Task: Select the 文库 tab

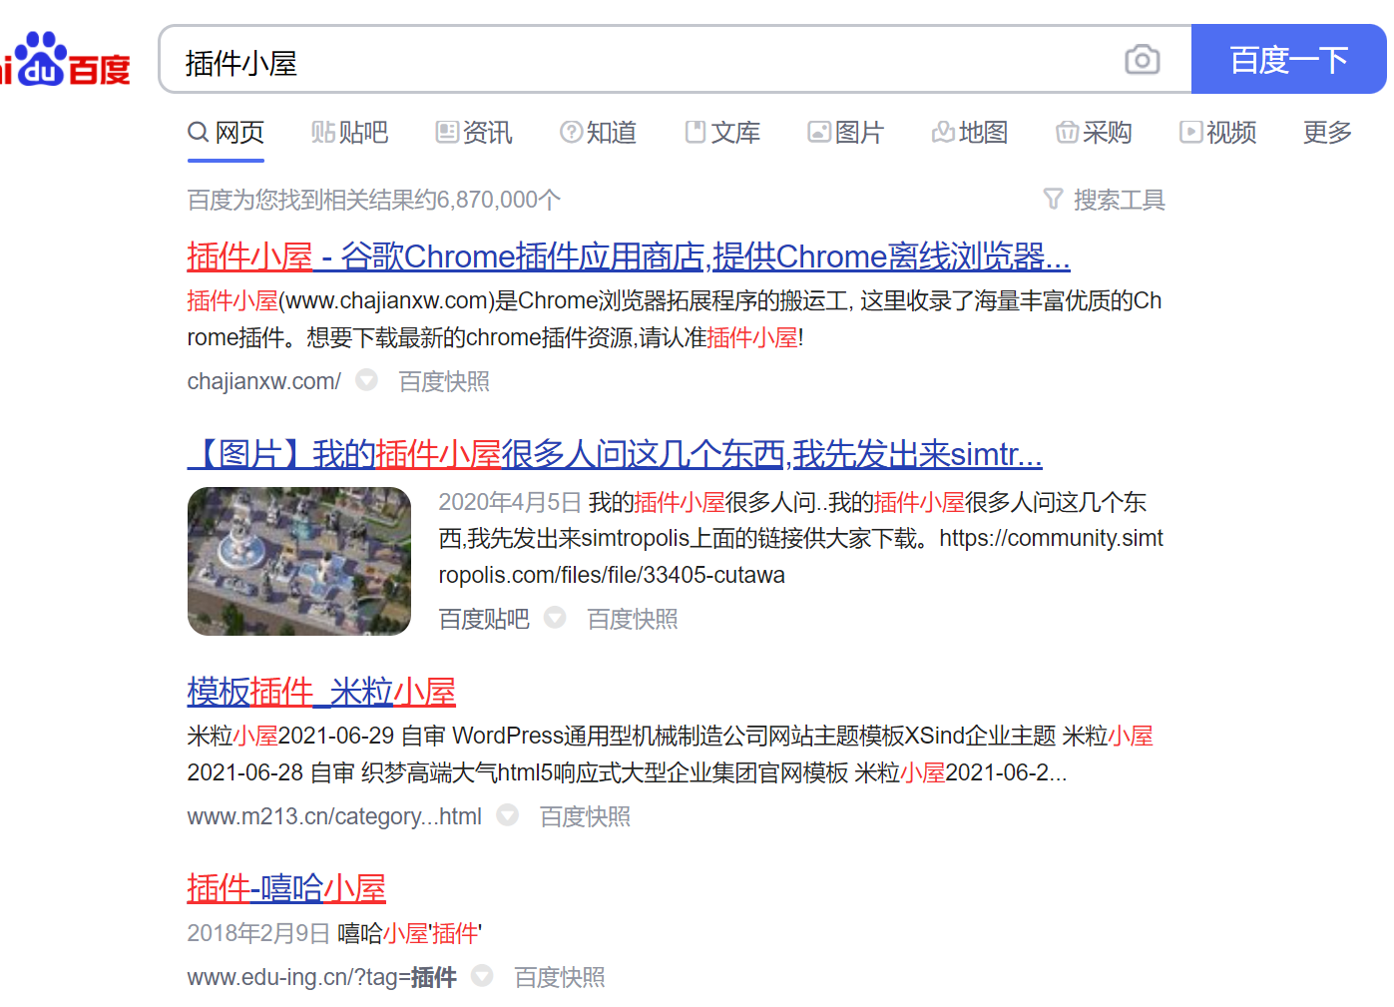Action: click(722, 132)
